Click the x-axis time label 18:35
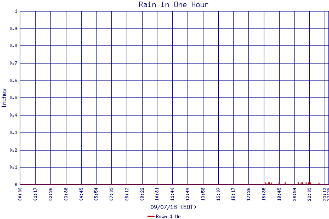This screenshot has height=219, width=329. [x=264, y=194]
